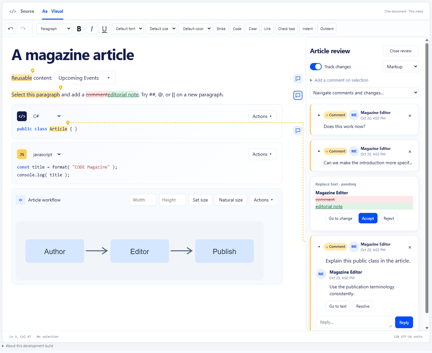Switch to the Visual tab
This screenshot has height=353, width=432.
[53, 11]
